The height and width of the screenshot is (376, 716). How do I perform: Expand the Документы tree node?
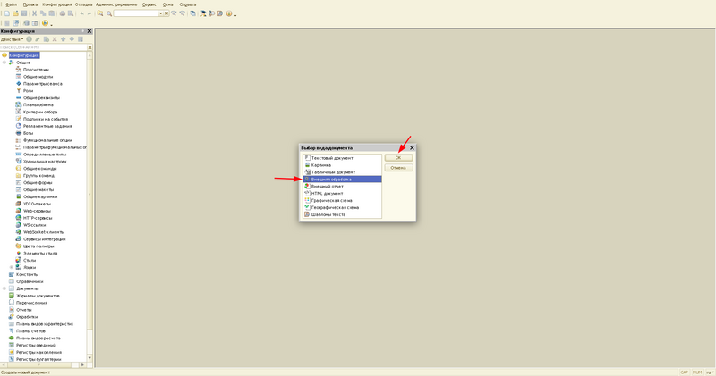pos(4,288)
